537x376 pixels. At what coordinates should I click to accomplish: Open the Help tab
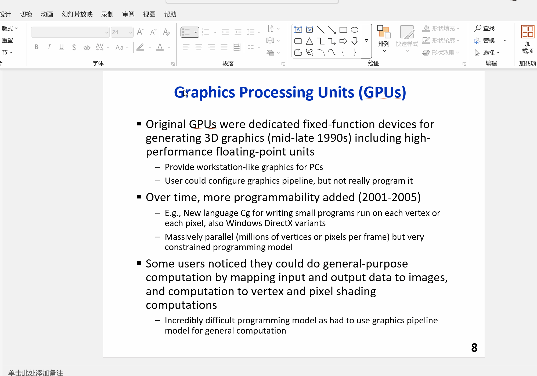tap(170, 14)
